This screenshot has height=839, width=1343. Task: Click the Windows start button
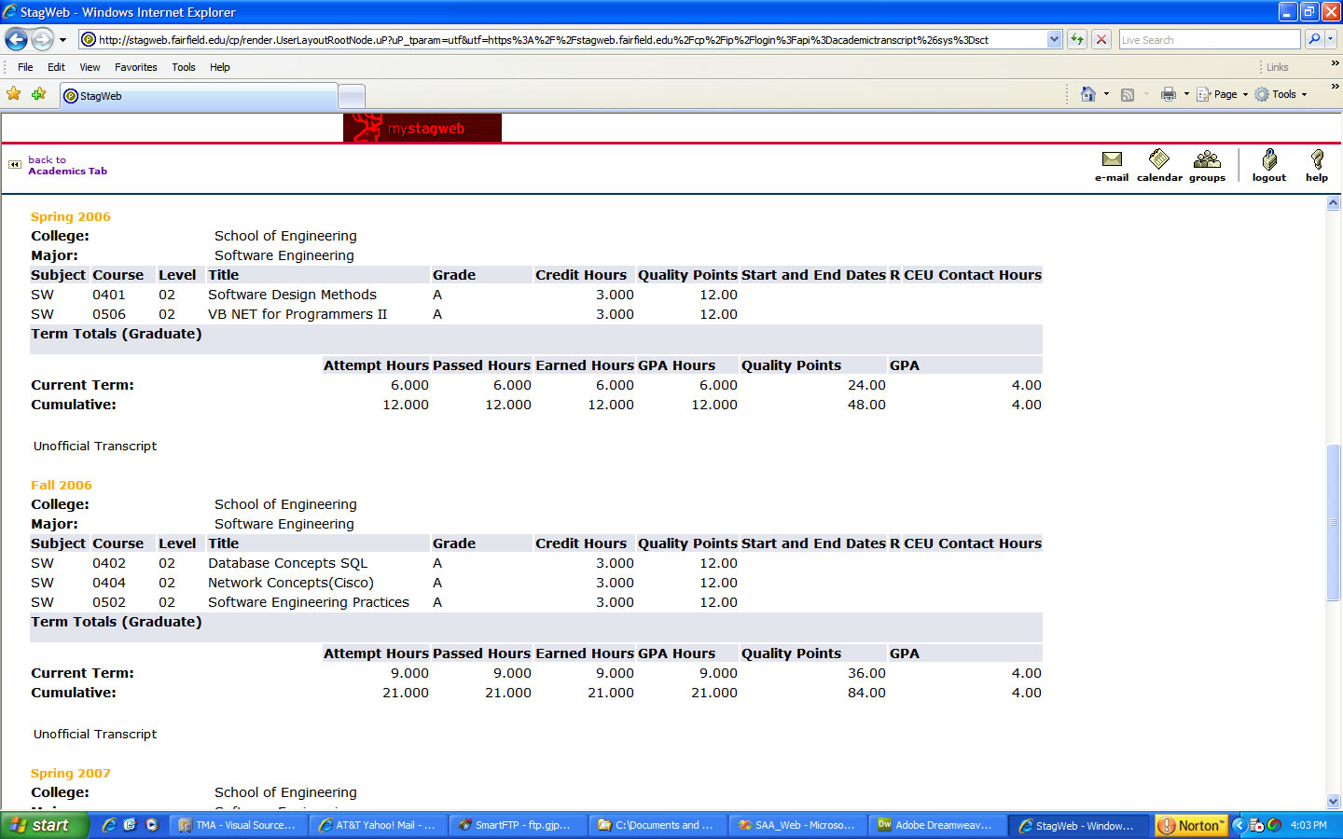(x=43, y=825)
